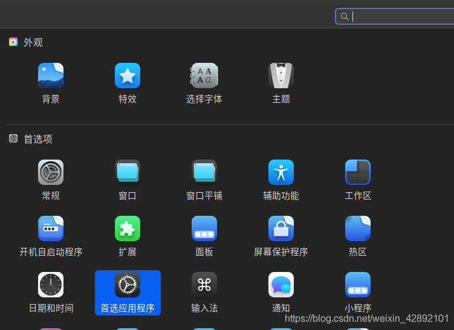Click the magnifier icon in search box
The height and width of the screenshot is (330, 454).
344,16
